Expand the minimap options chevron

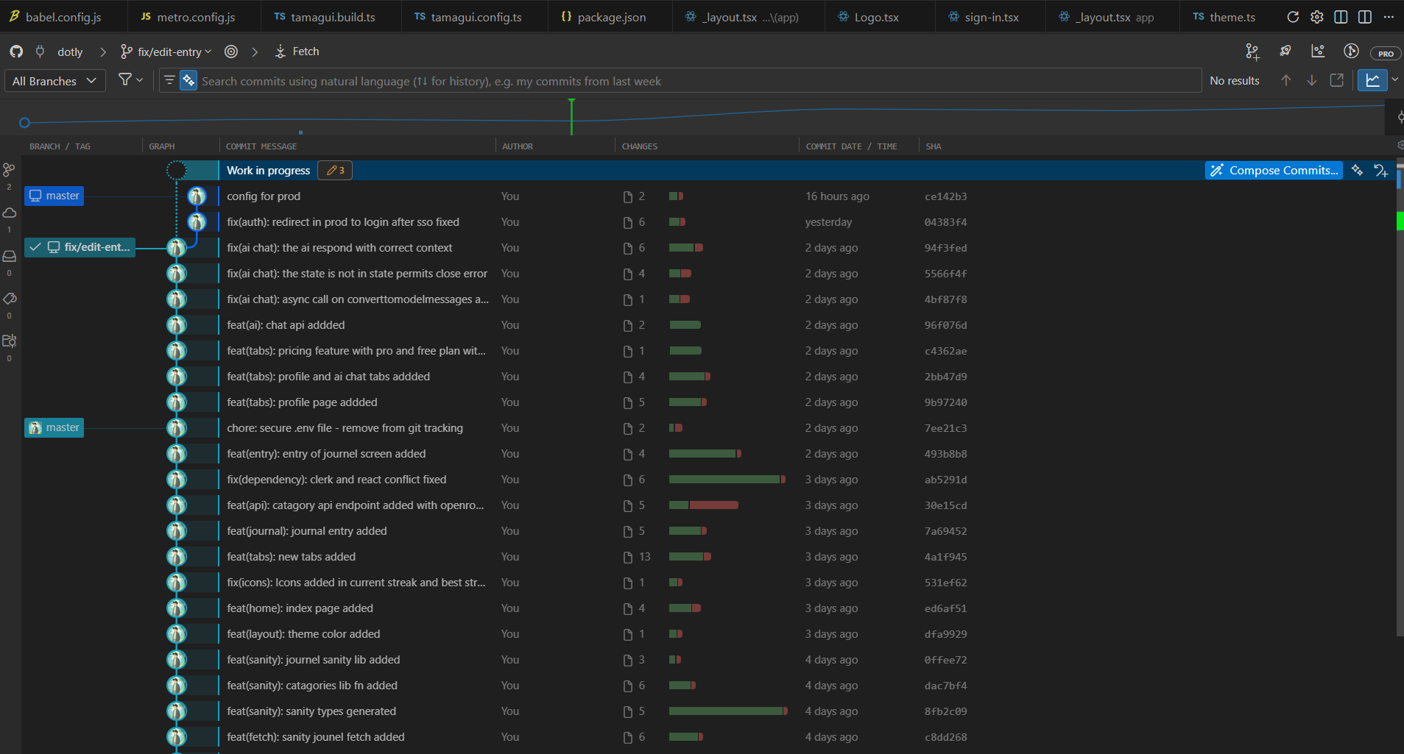(x=1395, y=80)
